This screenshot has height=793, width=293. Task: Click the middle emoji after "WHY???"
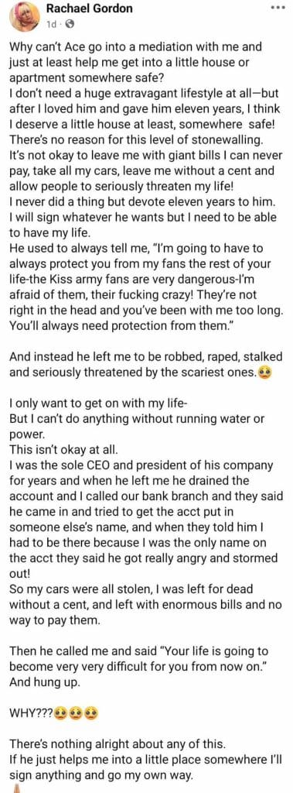click(76, 713)
